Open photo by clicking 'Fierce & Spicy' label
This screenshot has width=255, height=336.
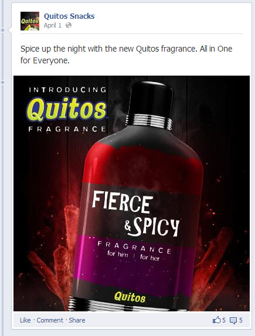(x=135, y=213)
